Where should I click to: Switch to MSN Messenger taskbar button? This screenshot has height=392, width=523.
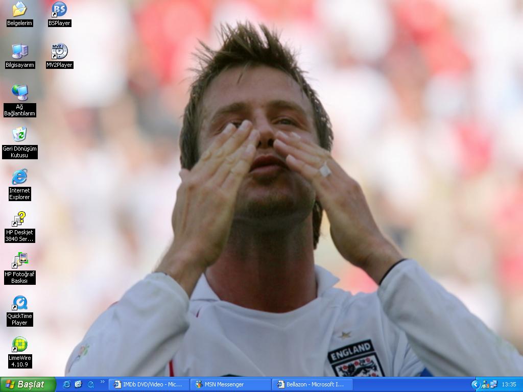coord(230,384)
